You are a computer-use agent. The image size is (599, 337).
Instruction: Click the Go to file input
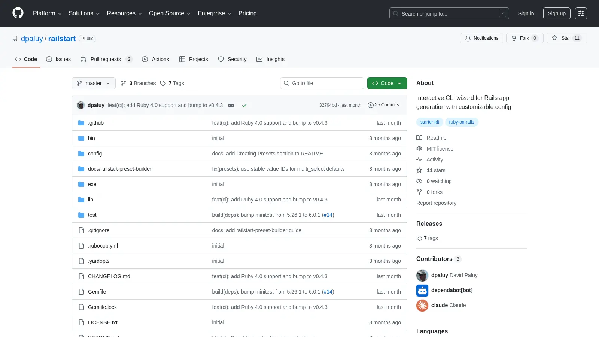(x=322, y=83)
